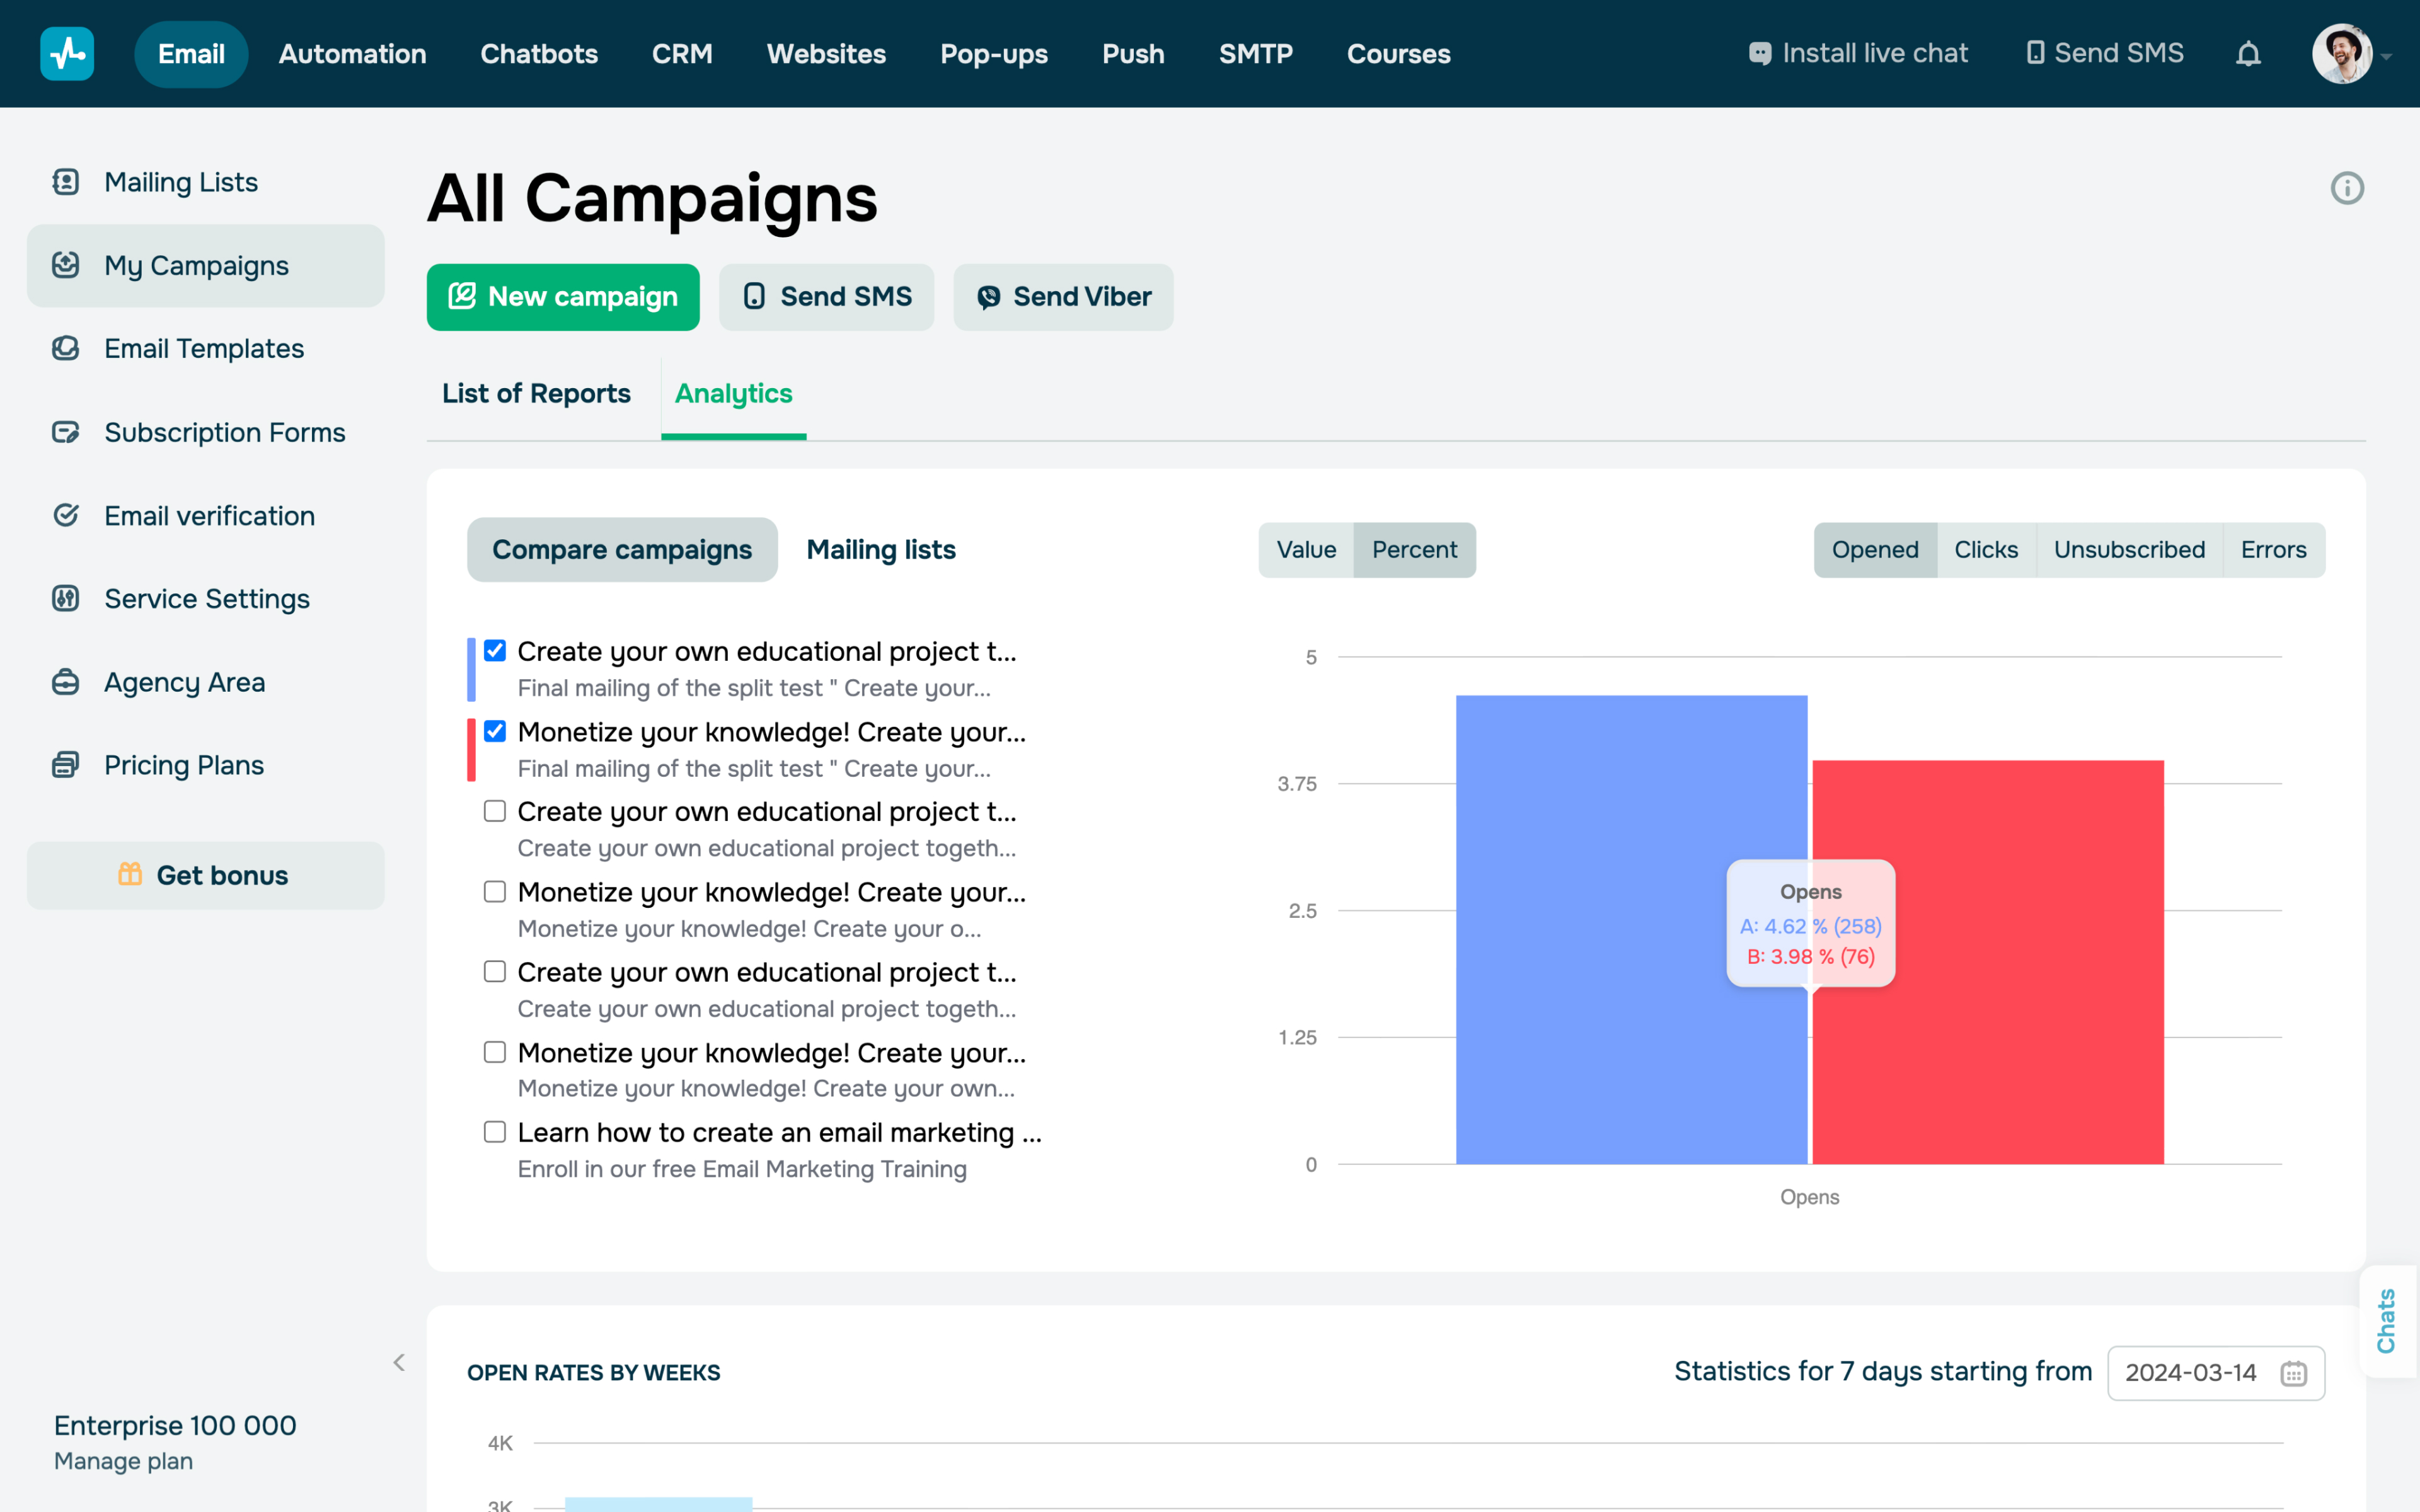
Task: Collapse the sidebar with the chevron arrow
Action: [x=399, y=1362]
